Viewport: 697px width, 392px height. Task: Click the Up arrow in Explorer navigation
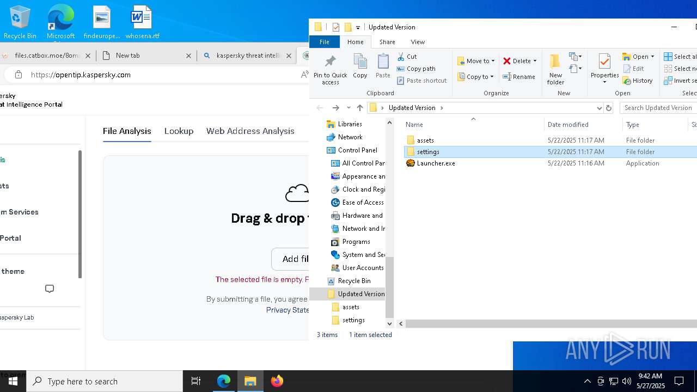point(360,108)
